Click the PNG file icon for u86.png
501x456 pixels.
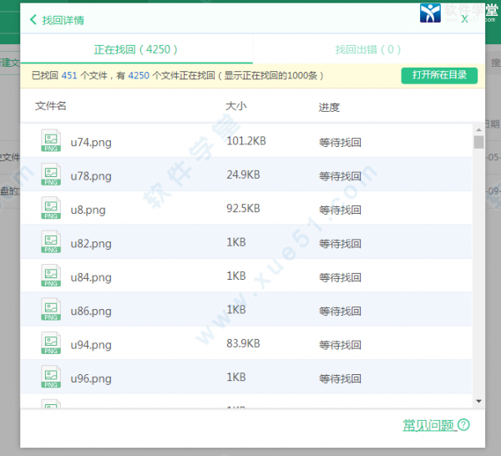(52, 310)
